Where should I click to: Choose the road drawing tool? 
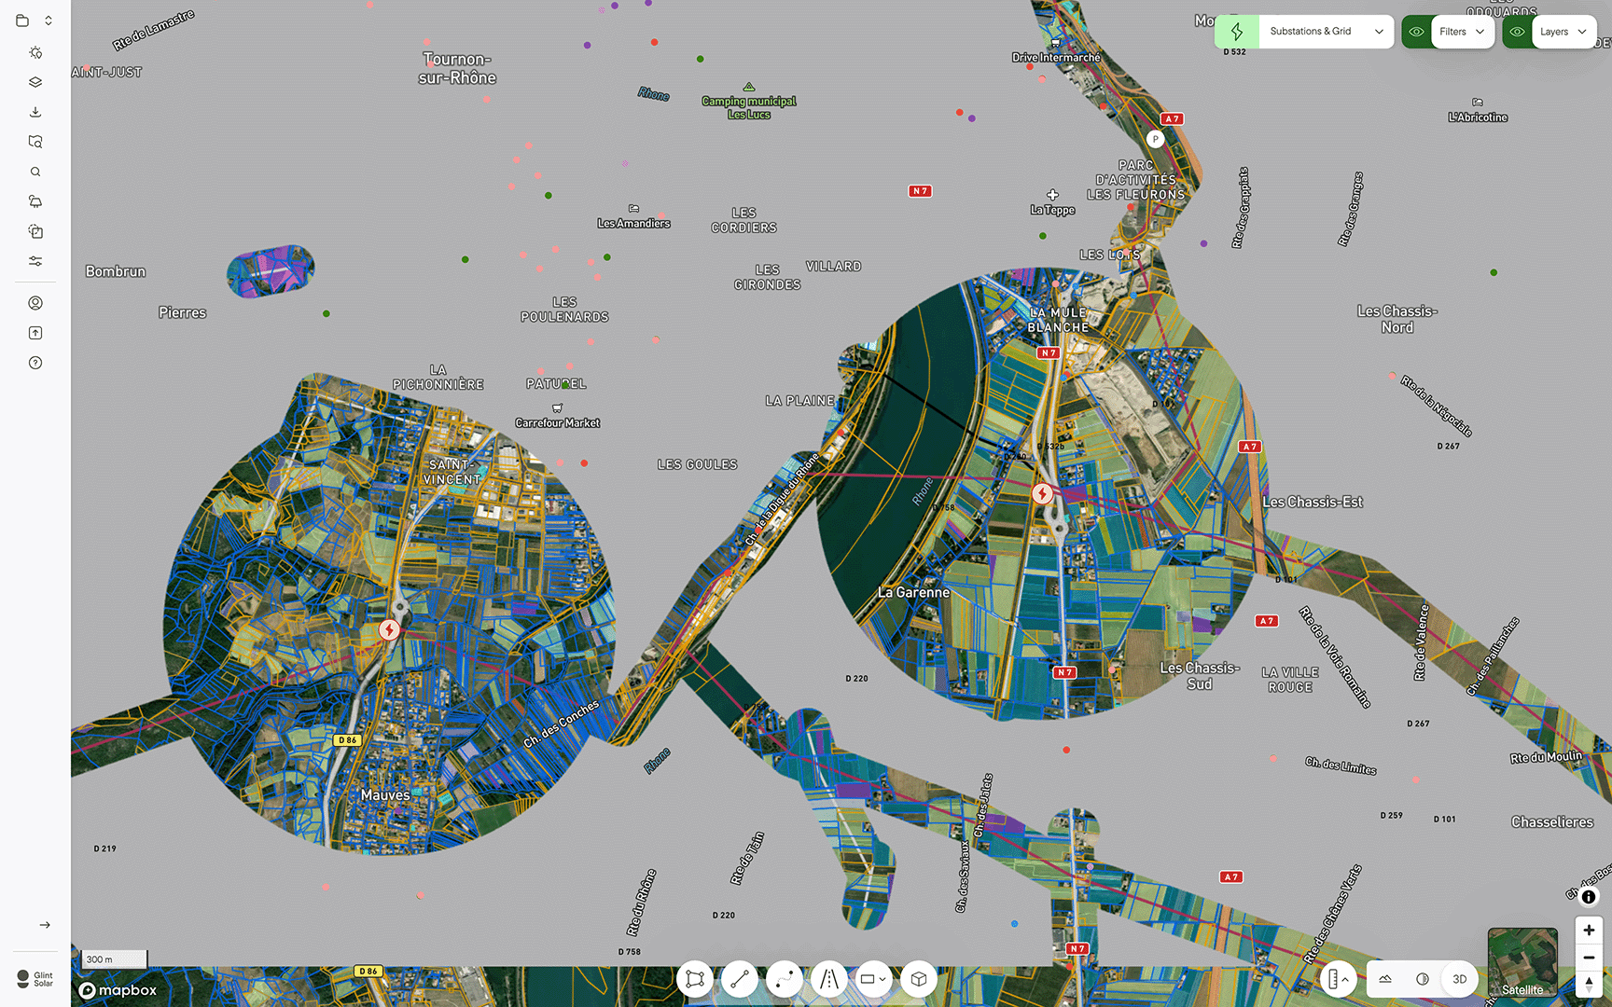(x=828, y=979)
